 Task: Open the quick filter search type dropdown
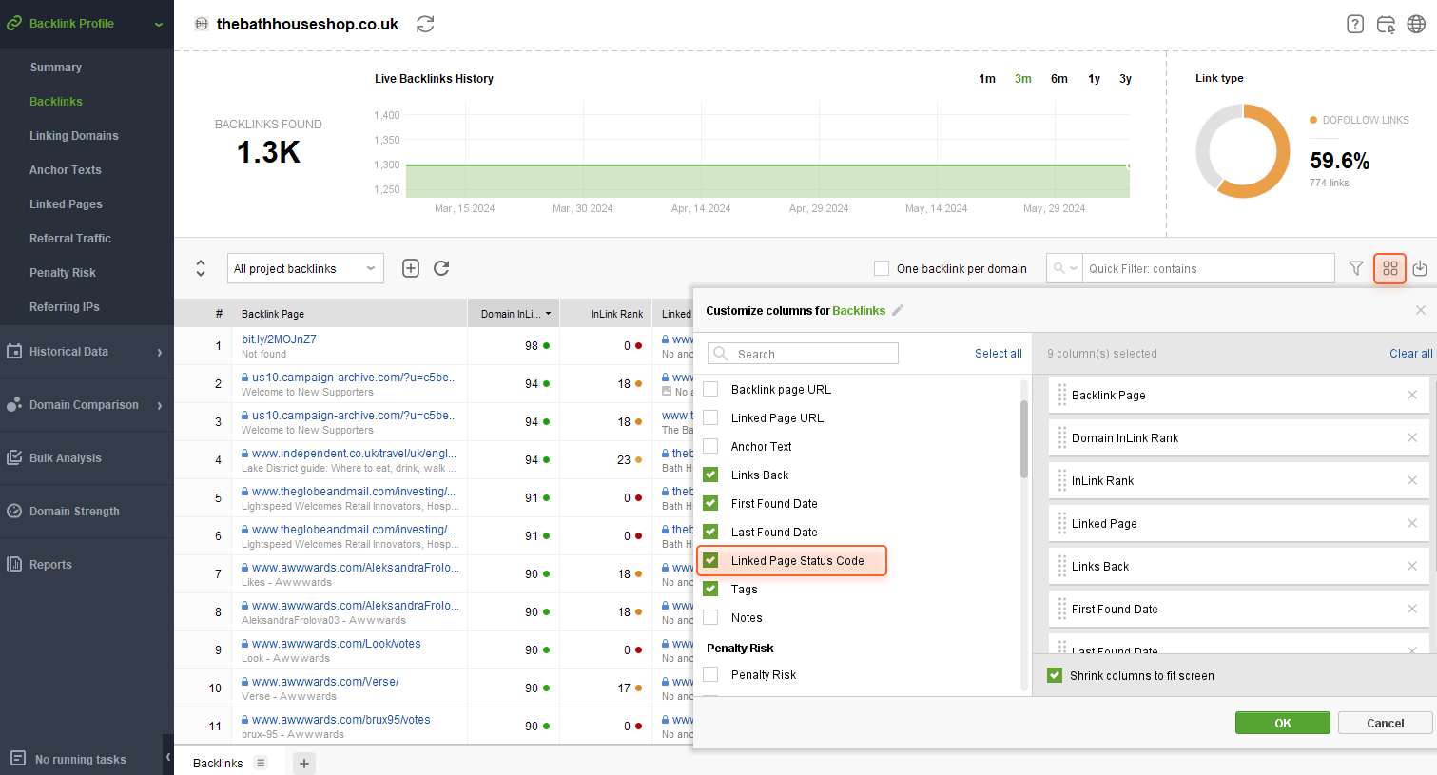coord(1065,268)
